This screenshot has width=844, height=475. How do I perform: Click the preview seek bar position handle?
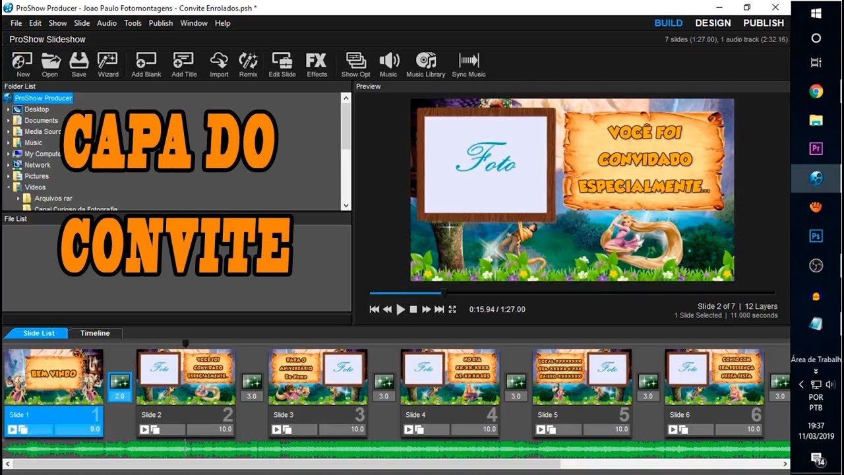(x=444, y=293)
